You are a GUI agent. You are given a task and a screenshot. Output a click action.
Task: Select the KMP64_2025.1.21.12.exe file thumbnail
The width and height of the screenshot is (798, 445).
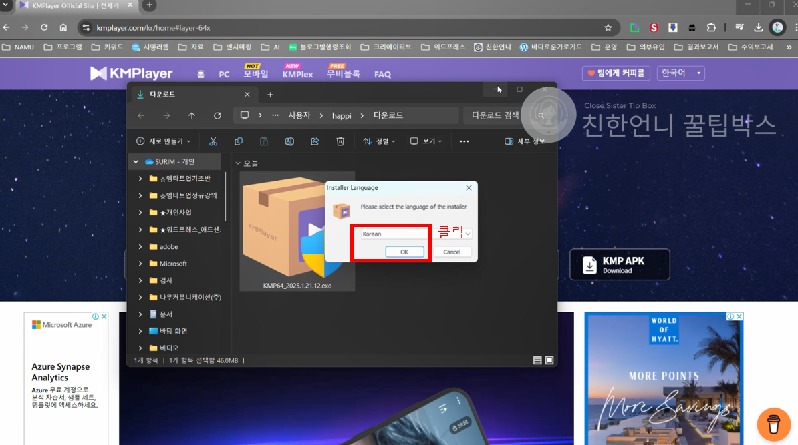(x=297, y=232)
